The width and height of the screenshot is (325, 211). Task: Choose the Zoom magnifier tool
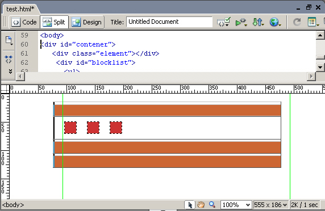tap(212, 205)
